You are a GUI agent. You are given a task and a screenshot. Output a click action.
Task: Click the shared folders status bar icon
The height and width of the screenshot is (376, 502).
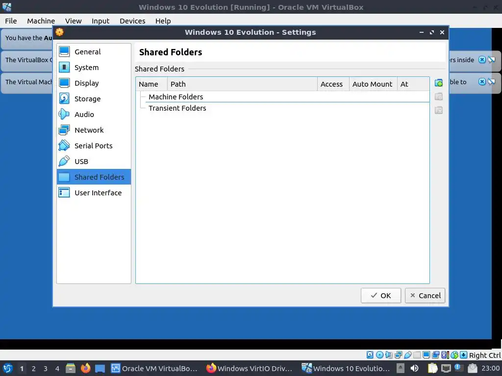tap(417, 355)
